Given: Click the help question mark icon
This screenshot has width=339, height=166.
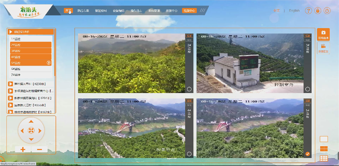Looking at the screenshot, I should [x=308, y=11].
